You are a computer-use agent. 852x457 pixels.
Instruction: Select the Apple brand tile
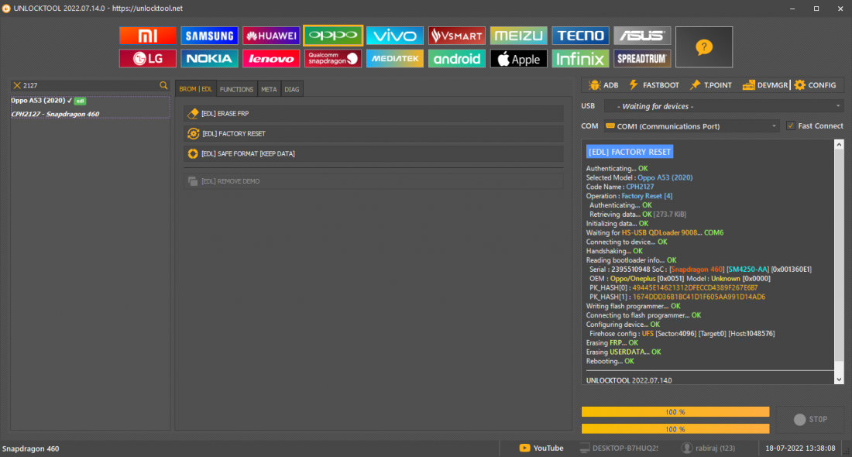(519, 59)
